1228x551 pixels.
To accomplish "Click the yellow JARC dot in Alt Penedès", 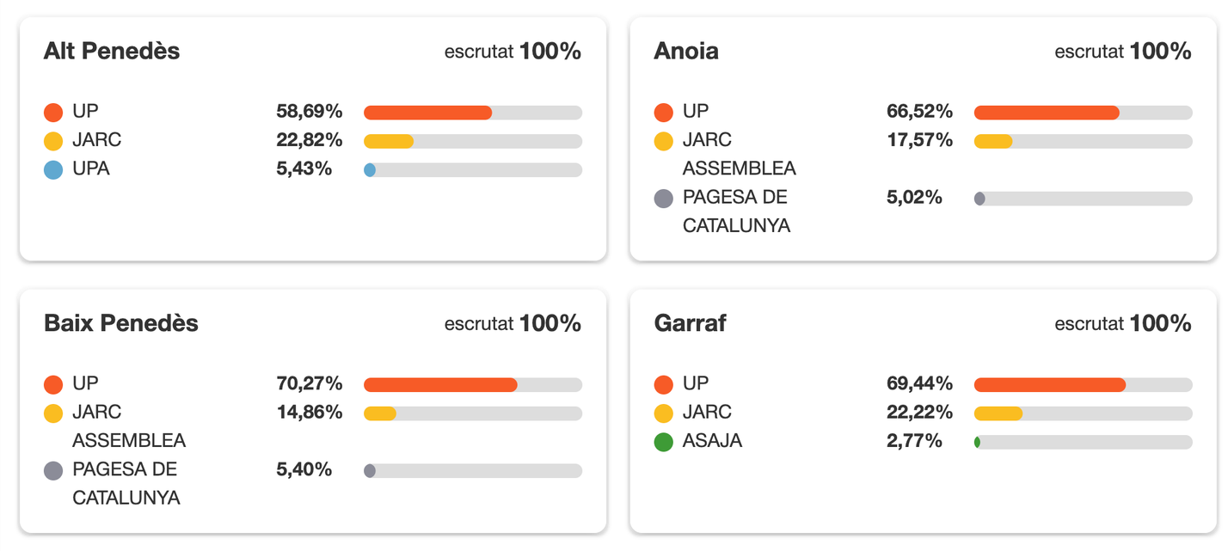I will [53, 141].
